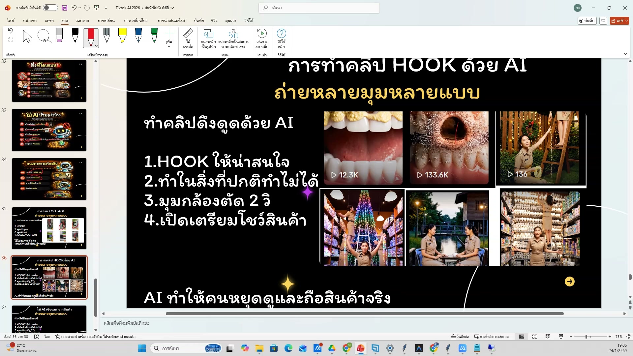Viewport: 633px width, 356px height.
Task: Select the yellow highlighter tool
Action: pos(122,36)
